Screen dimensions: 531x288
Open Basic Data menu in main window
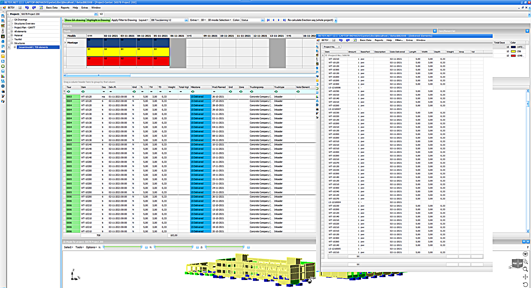(52, 8)
